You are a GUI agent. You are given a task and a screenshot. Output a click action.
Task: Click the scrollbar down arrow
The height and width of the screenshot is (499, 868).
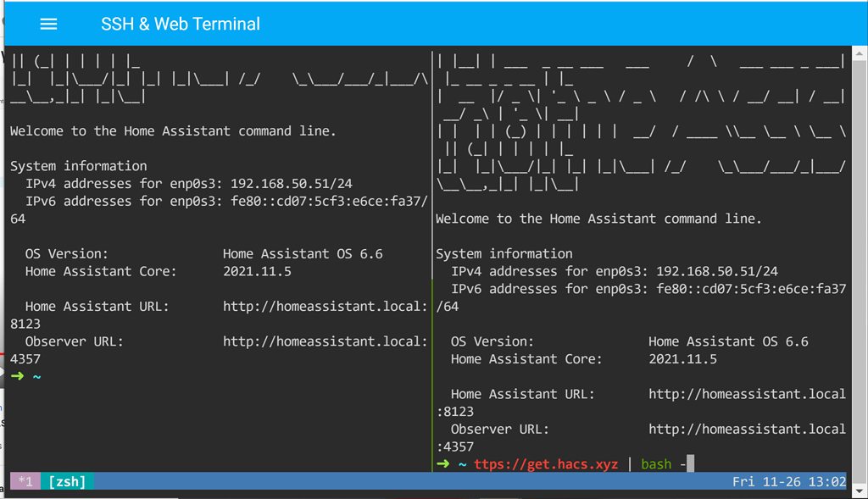click(x=860, y=490)
